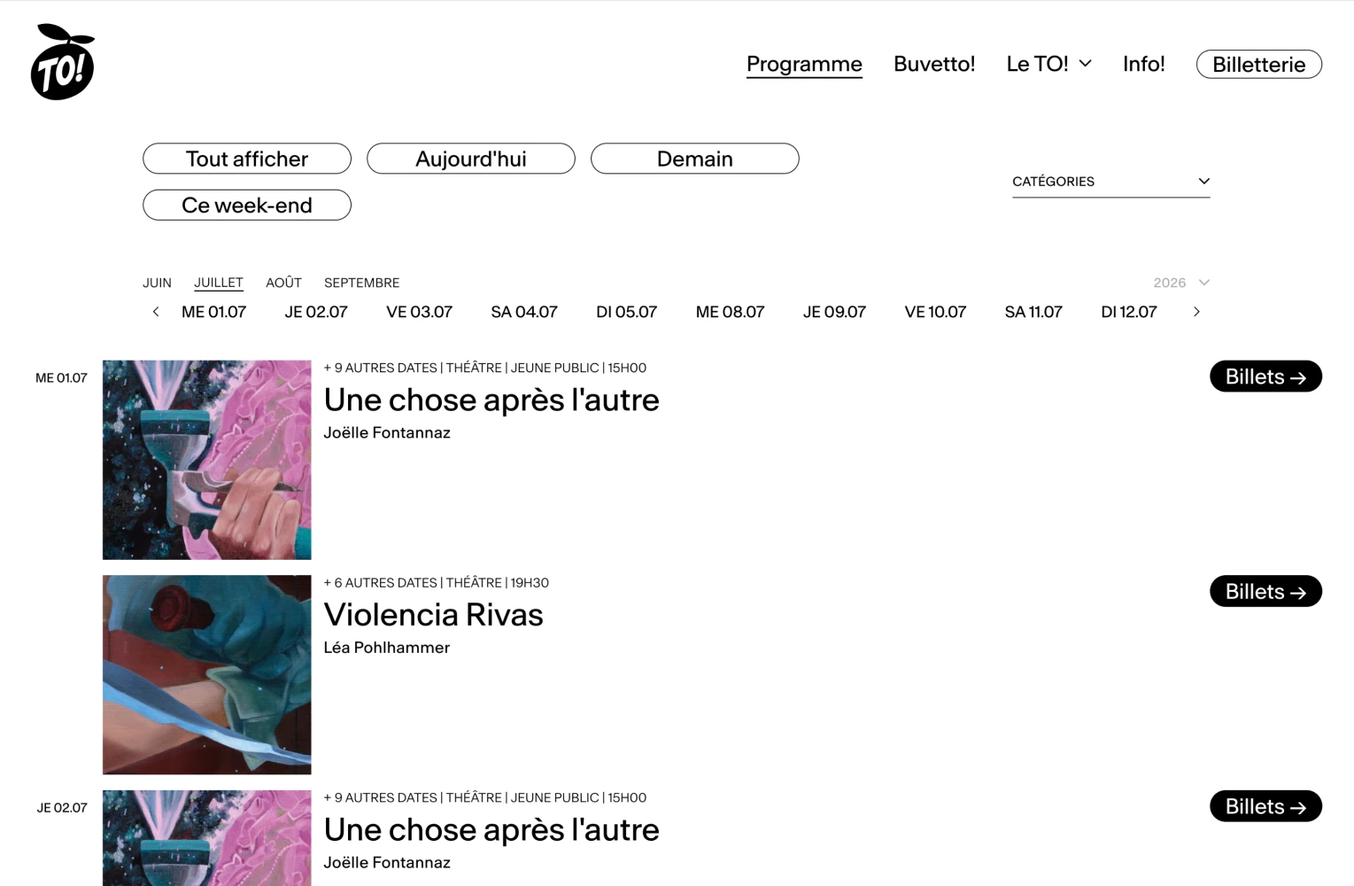This screenshot has height=886, width=1354.
Task: Click Billets for Violencia Rivas
Action: click(x=1265, y=592)
